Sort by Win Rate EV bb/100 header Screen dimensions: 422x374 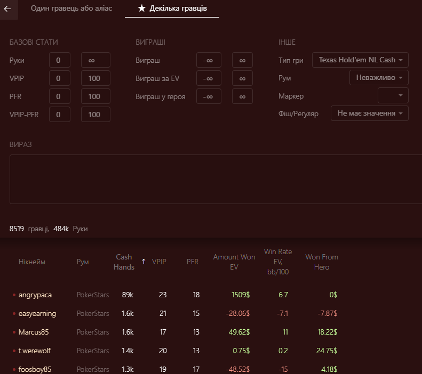click(x=278, y=262)
